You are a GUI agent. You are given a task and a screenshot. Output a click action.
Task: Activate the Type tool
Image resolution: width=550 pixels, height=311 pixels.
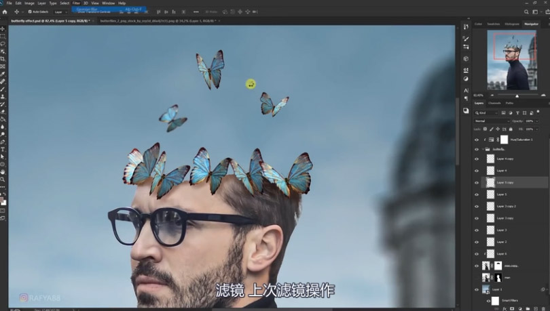pos(3,149)
